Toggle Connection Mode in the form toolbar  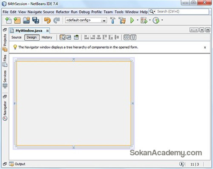[x=69, y=37]
